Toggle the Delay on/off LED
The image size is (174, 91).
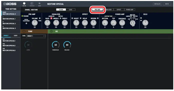(x=80, y=18)
